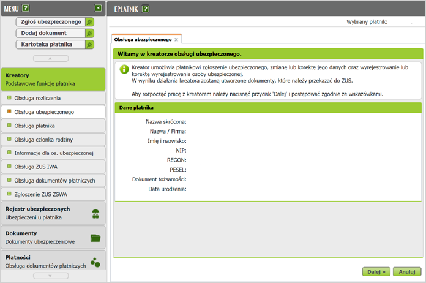Image resolution: width=426 pixels, height=283 pixels.
Task: Click the PESEL label
Action: pos(178,170)
